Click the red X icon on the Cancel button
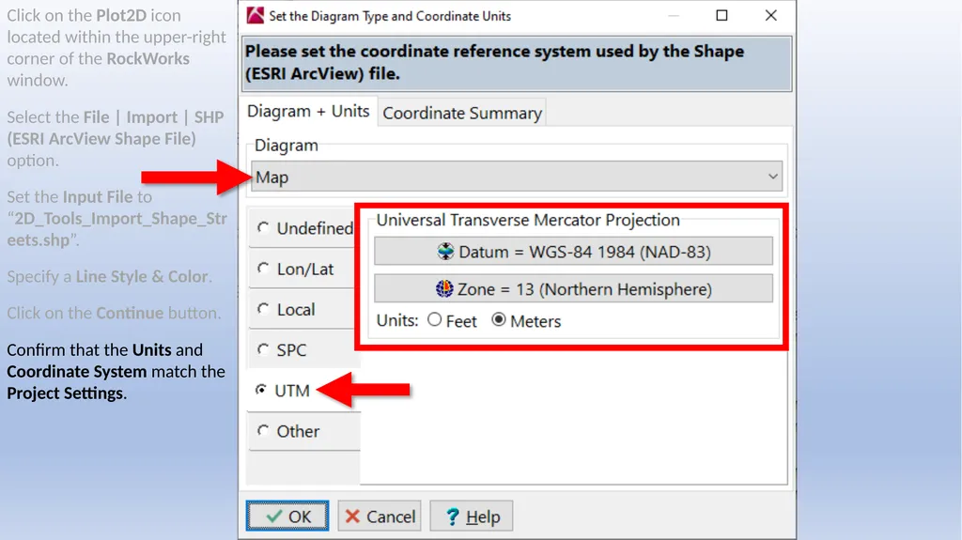 click(x=352, y=517)
